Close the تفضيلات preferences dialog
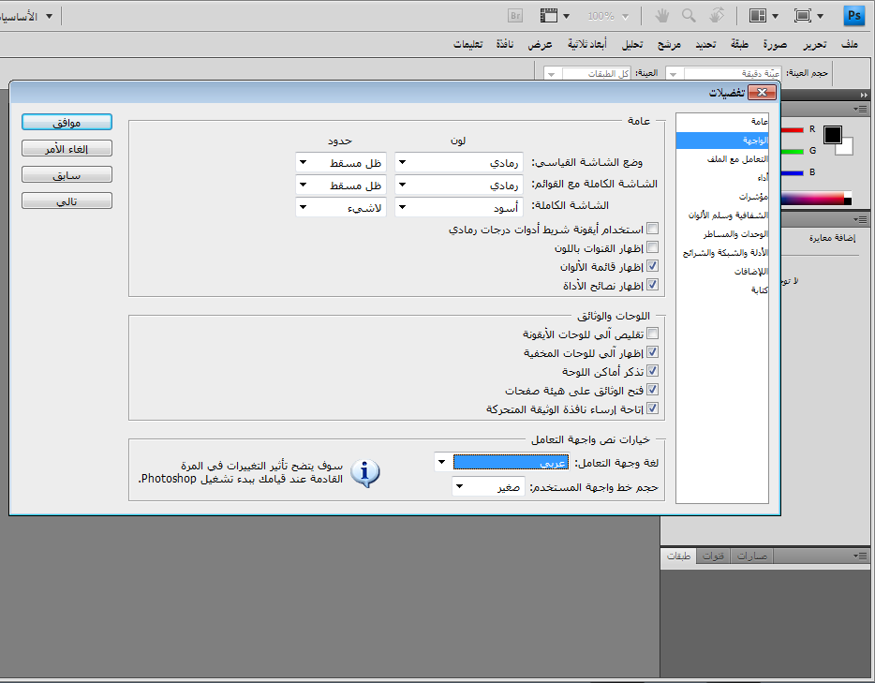Screen dimensions: 875x683 [x=762, y=93]
